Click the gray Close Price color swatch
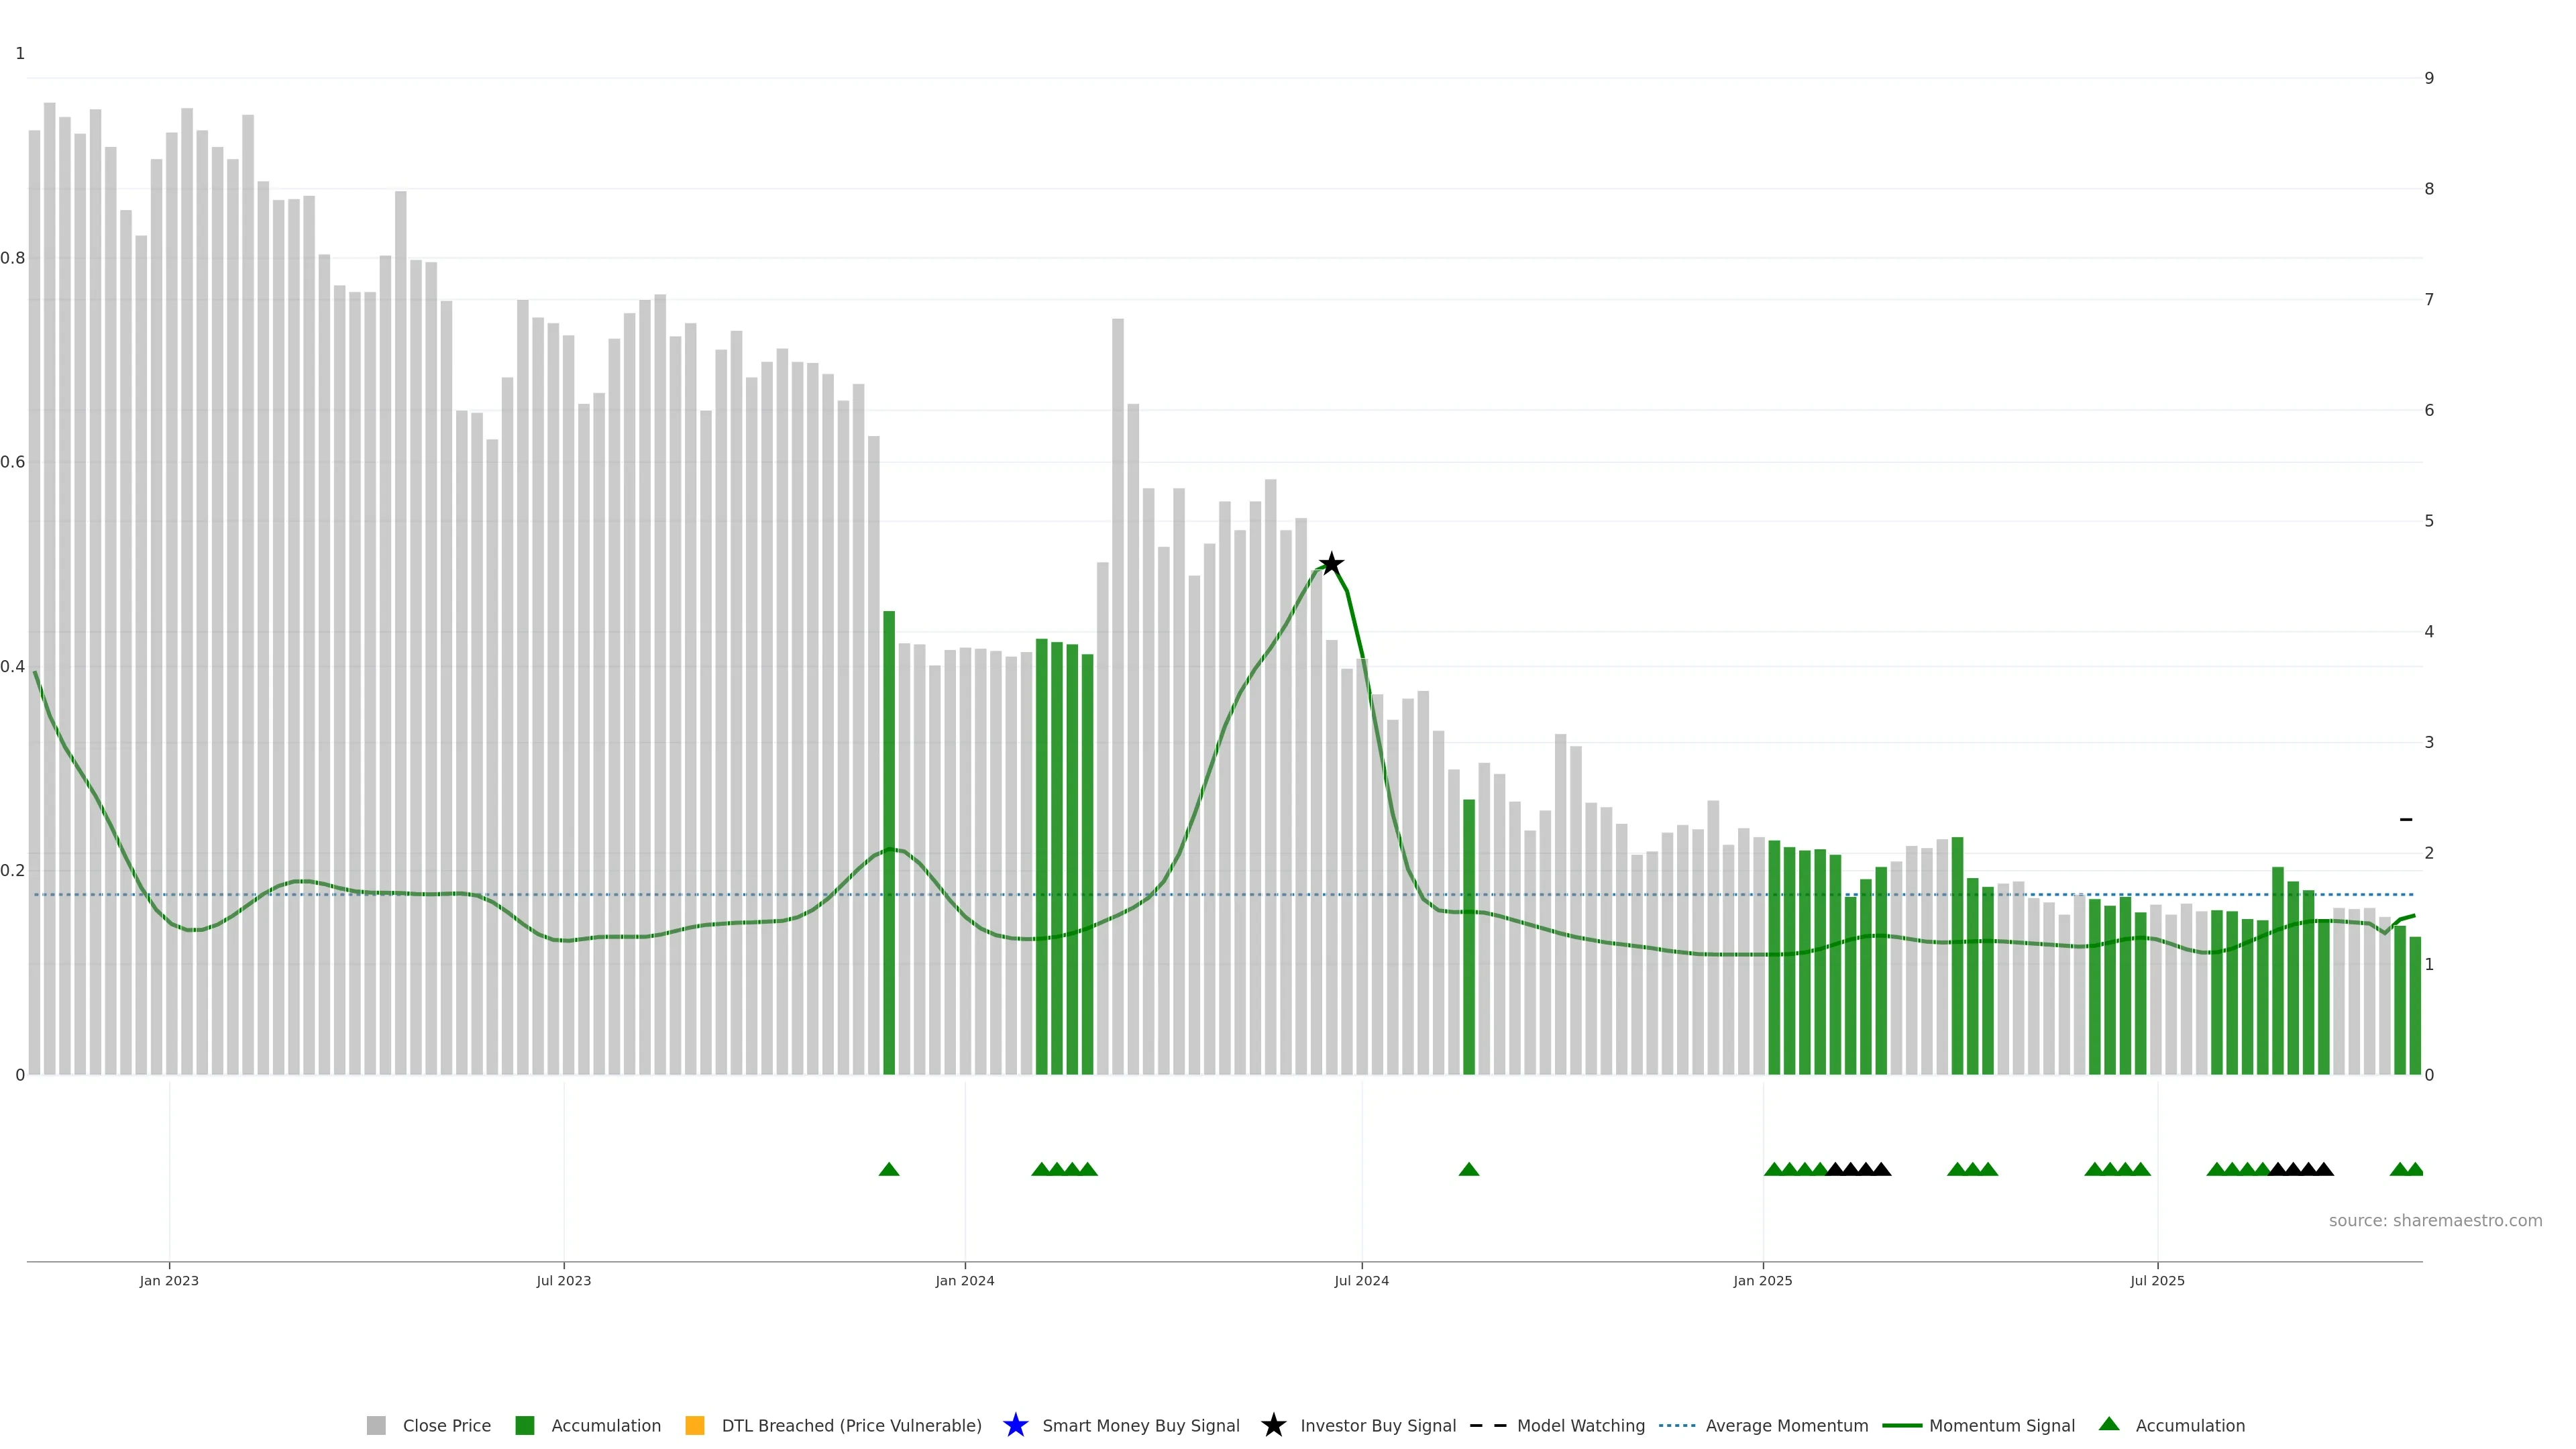The width and height of the screenshot is (2576, 1449). tap(376, 1425)
